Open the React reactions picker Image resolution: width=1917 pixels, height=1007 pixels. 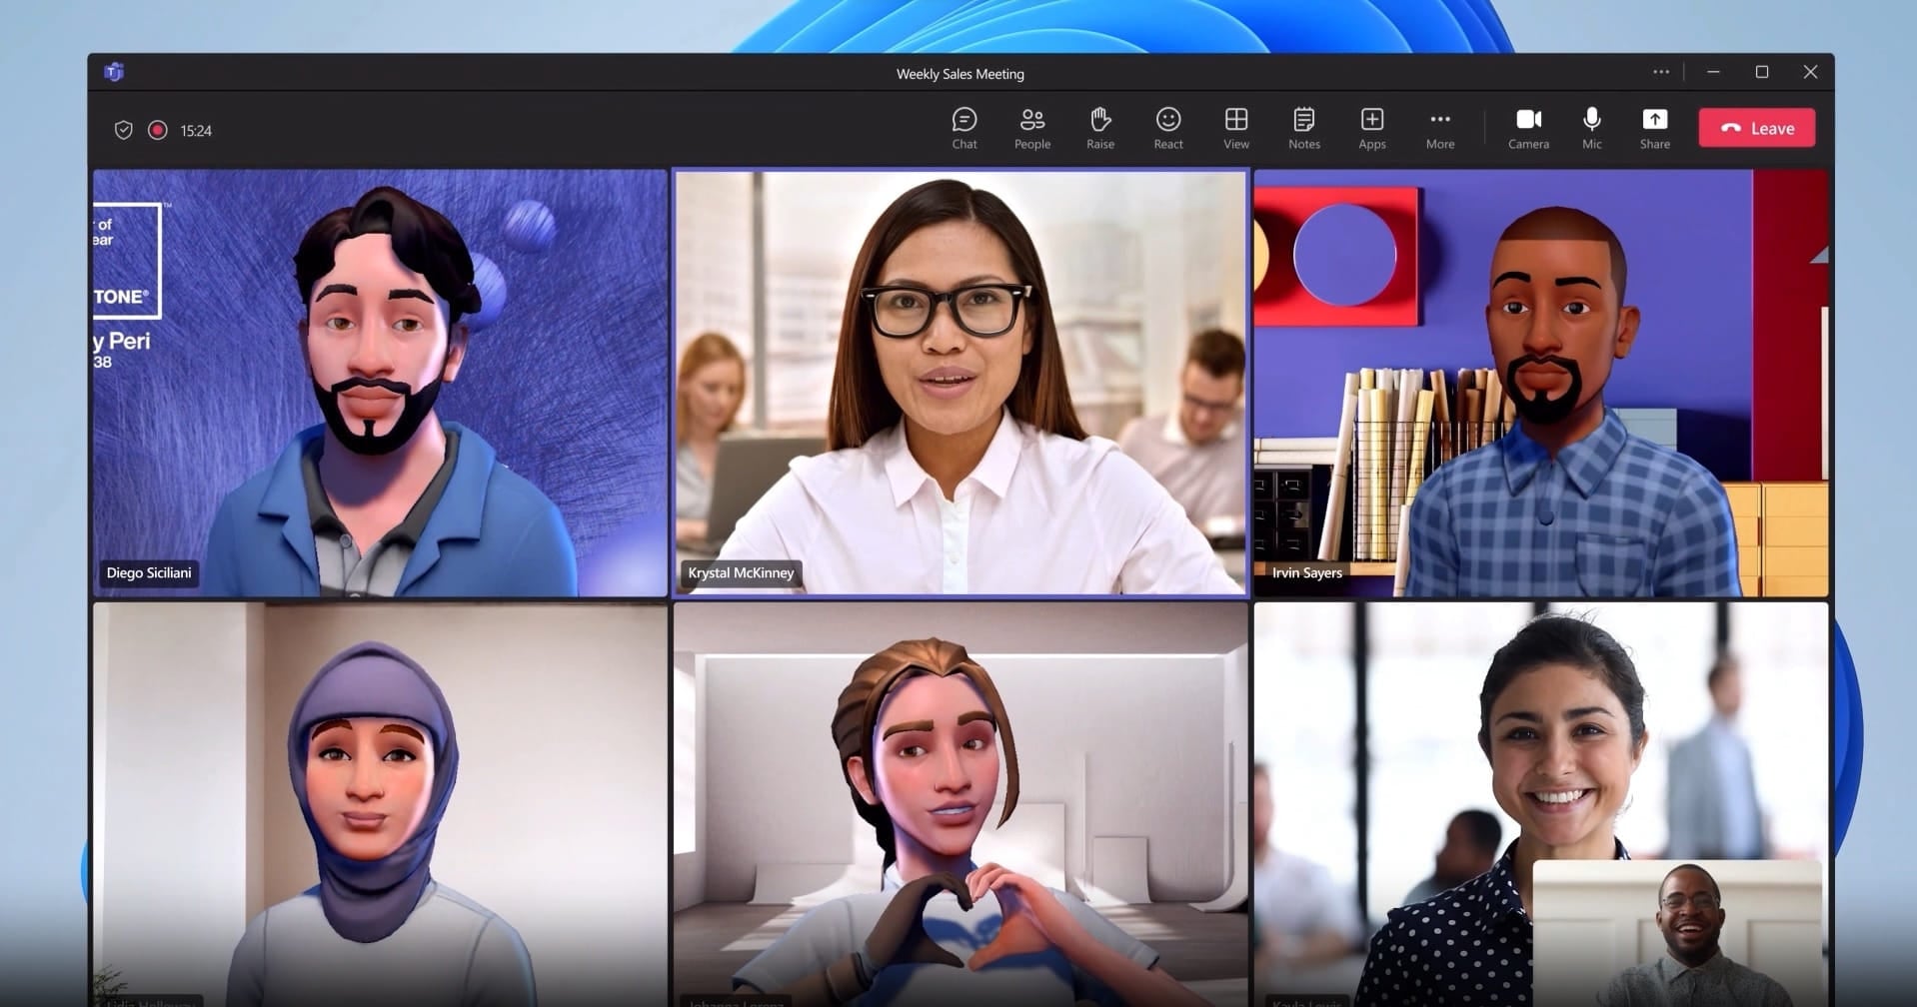[x=1166, y=127]
